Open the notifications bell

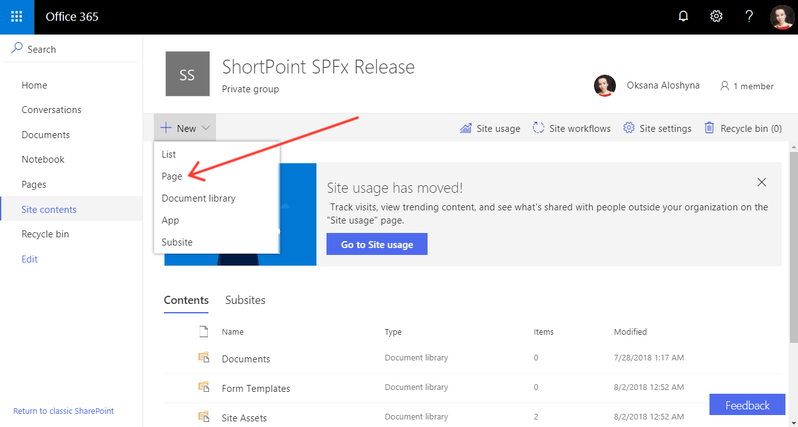point(682,16)
